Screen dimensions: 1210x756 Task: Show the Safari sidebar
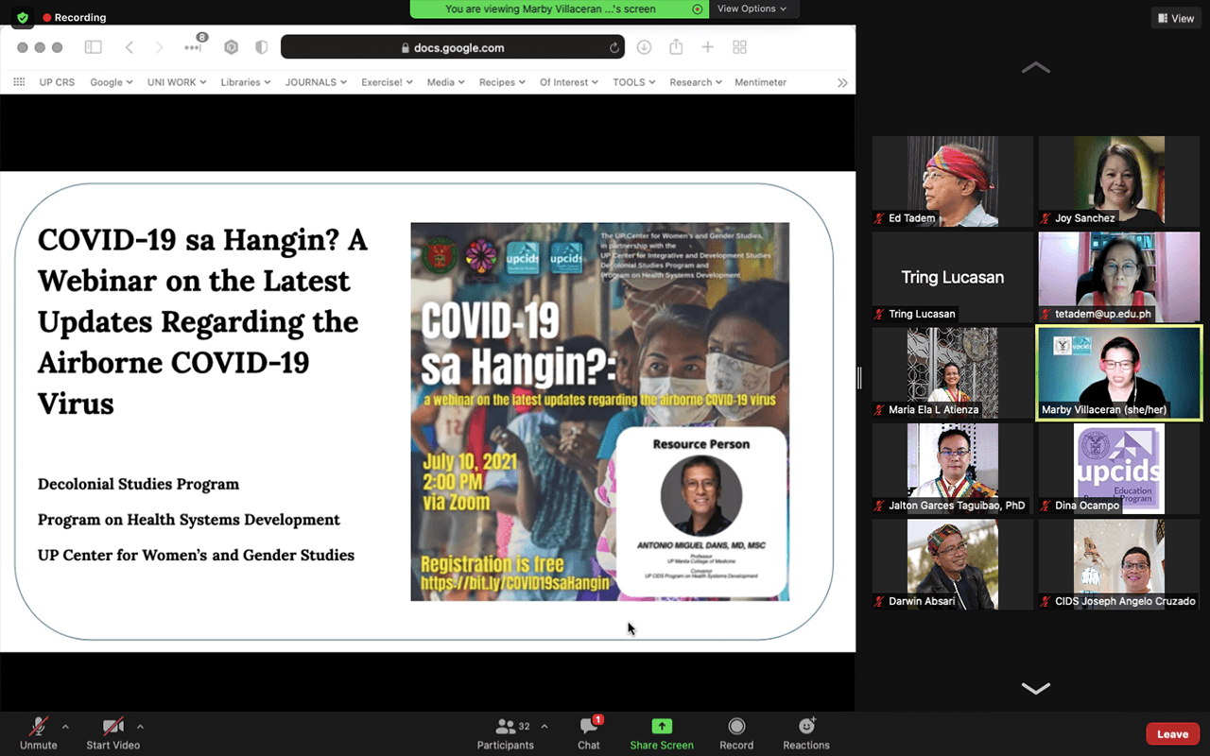click(x=93, y=47)
